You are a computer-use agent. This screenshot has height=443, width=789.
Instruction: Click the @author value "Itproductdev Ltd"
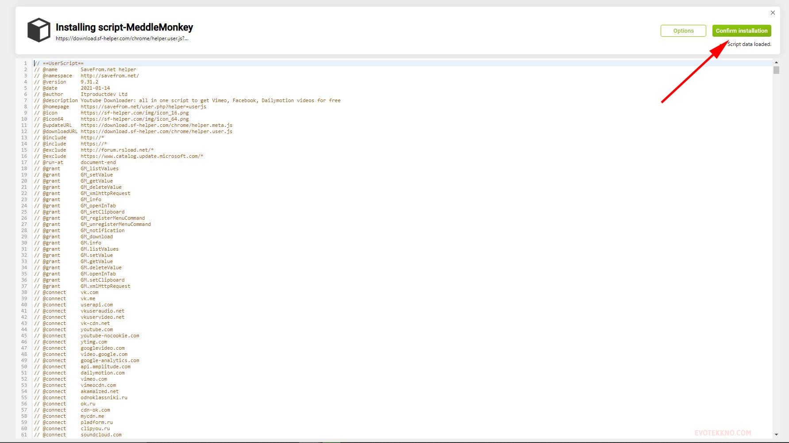(104, 94)
